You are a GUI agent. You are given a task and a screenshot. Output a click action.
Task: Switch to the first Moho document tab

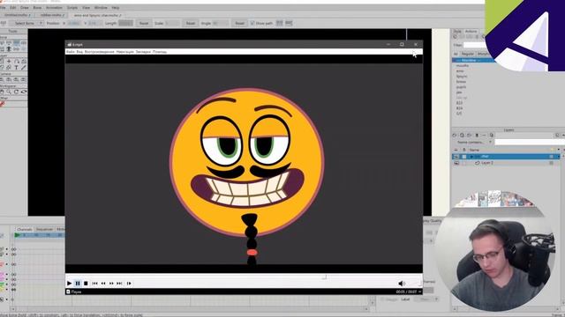coord(17,15)
